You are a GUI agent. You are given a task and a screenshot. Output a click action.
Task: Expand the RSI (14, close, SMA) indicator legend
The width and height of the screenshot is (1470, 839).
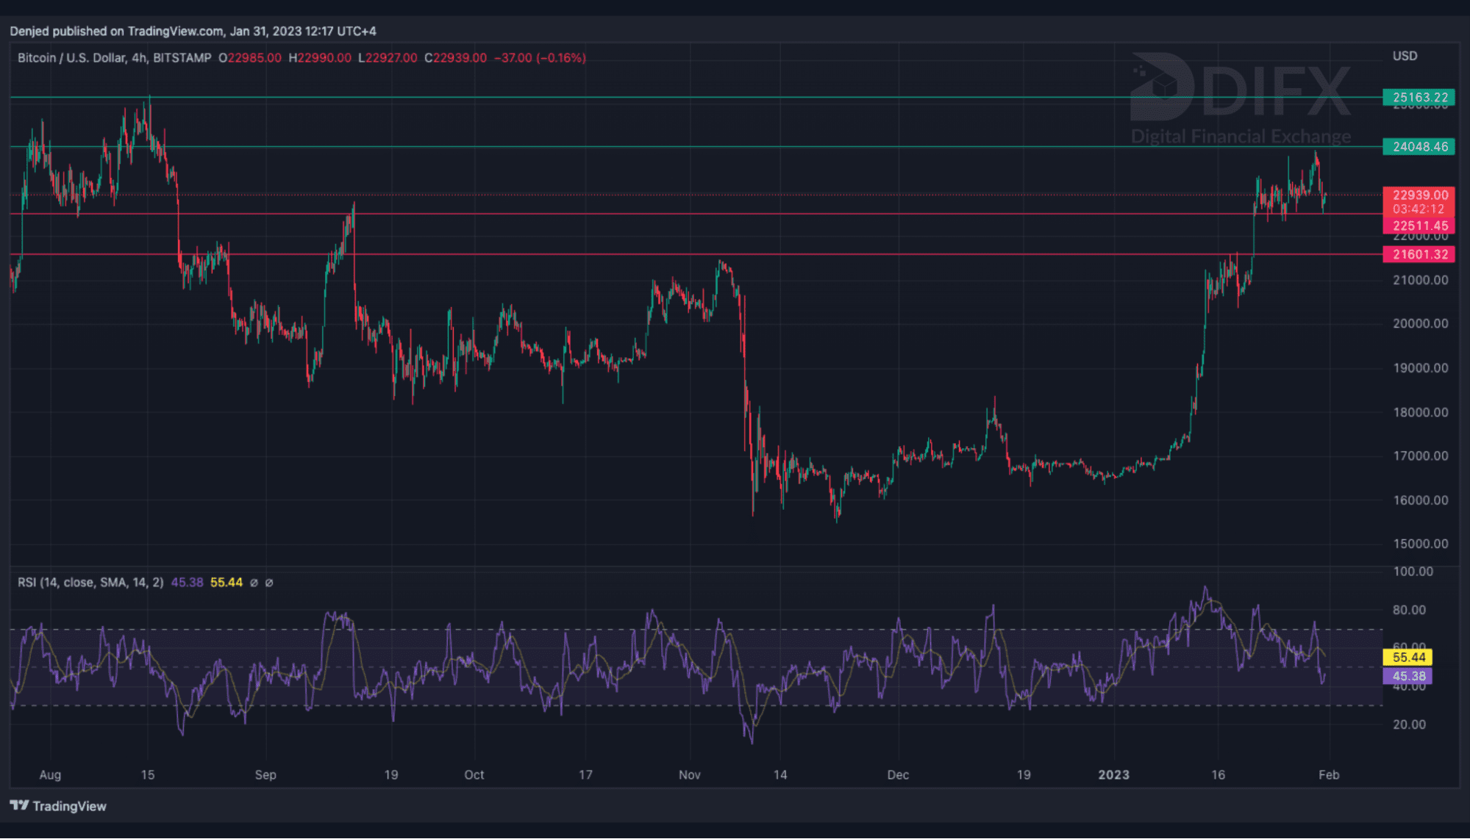point(90,583)
